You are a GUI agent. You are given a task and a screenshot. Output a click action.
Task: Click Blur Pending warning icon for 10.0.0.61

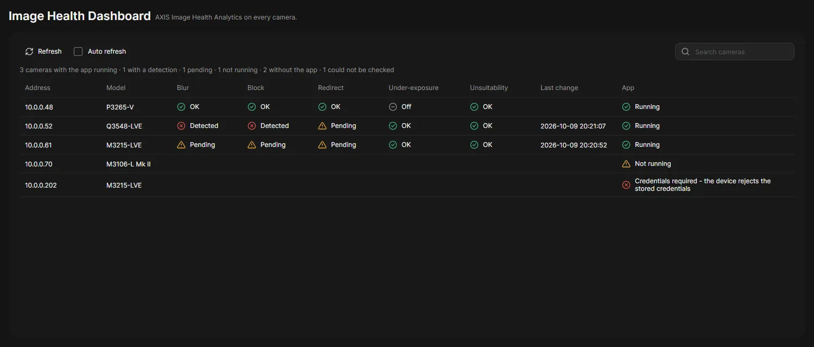tap(181, 145)
